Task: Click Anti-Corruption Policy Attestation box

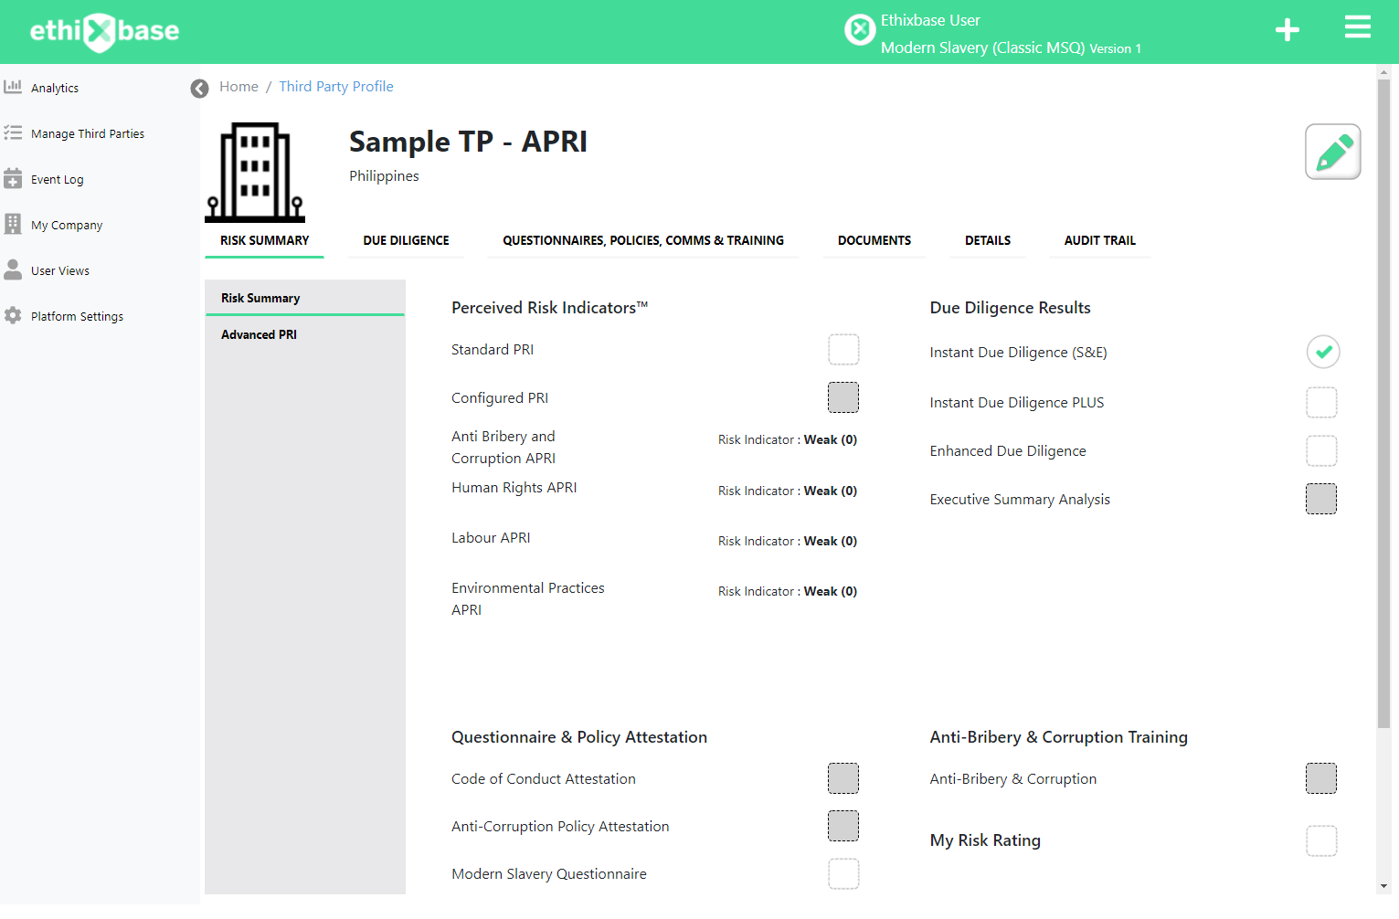Action: (843, 826)
